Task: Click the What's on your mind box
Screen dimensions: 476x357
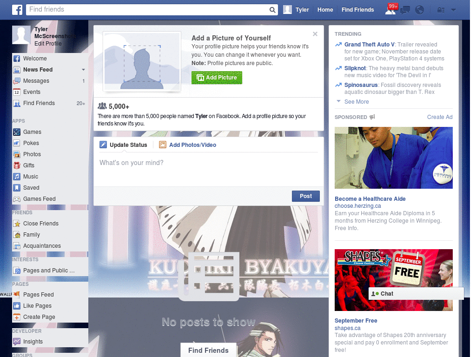Action: tap(209, 169)
